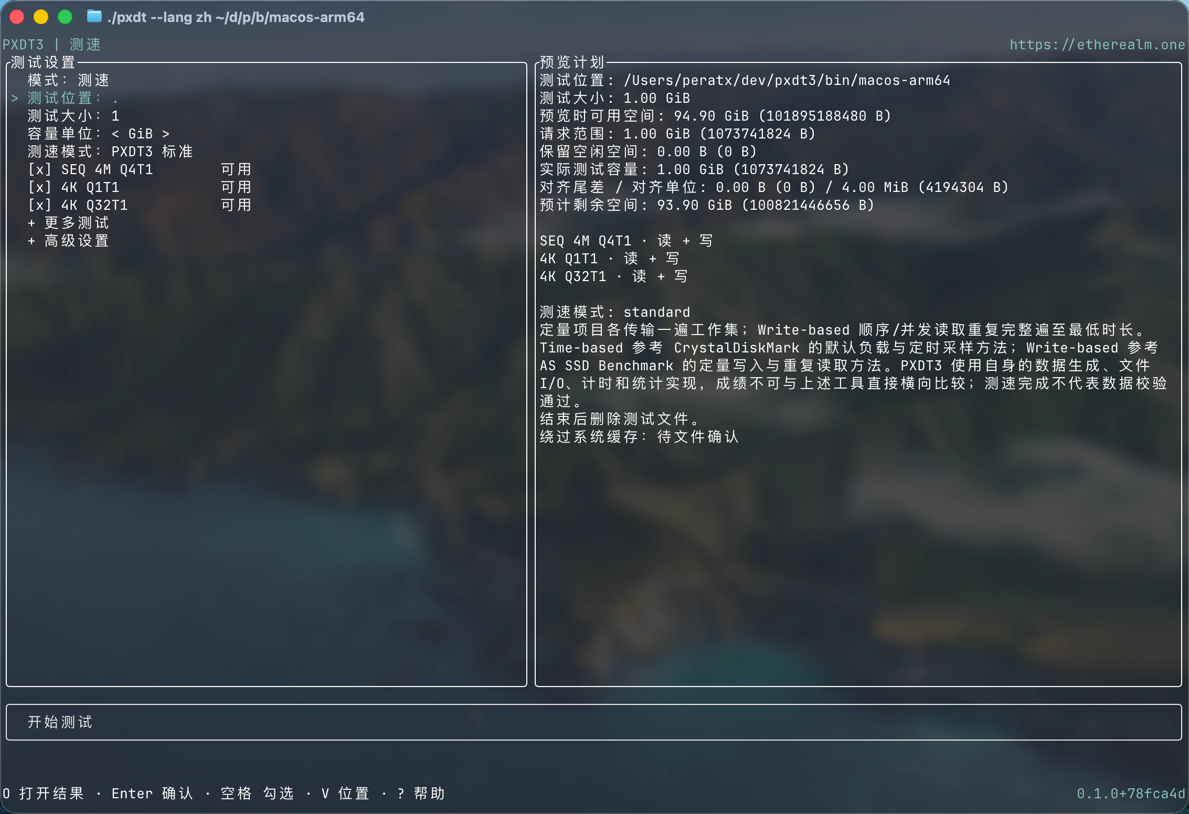The image size is (1189, 814).
Task: Select the 测速模式: PXDT3 标准 row
Action: coord(110,152)
